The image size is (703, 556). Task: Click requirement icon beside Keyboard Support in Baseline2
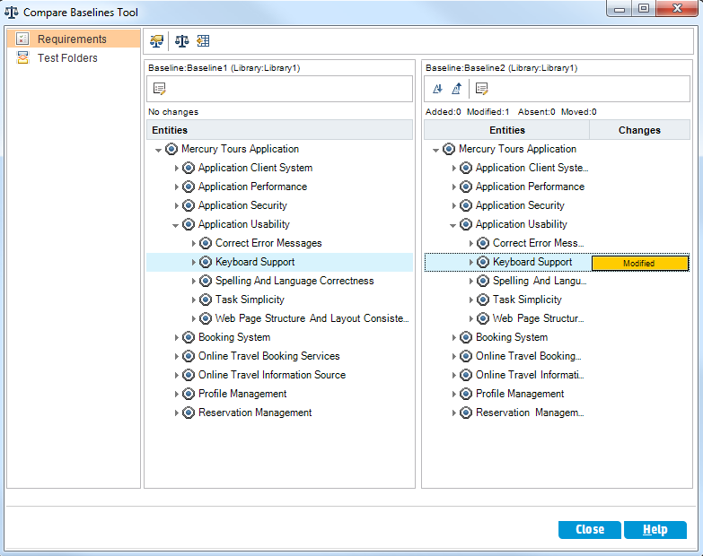coord(483,262)
